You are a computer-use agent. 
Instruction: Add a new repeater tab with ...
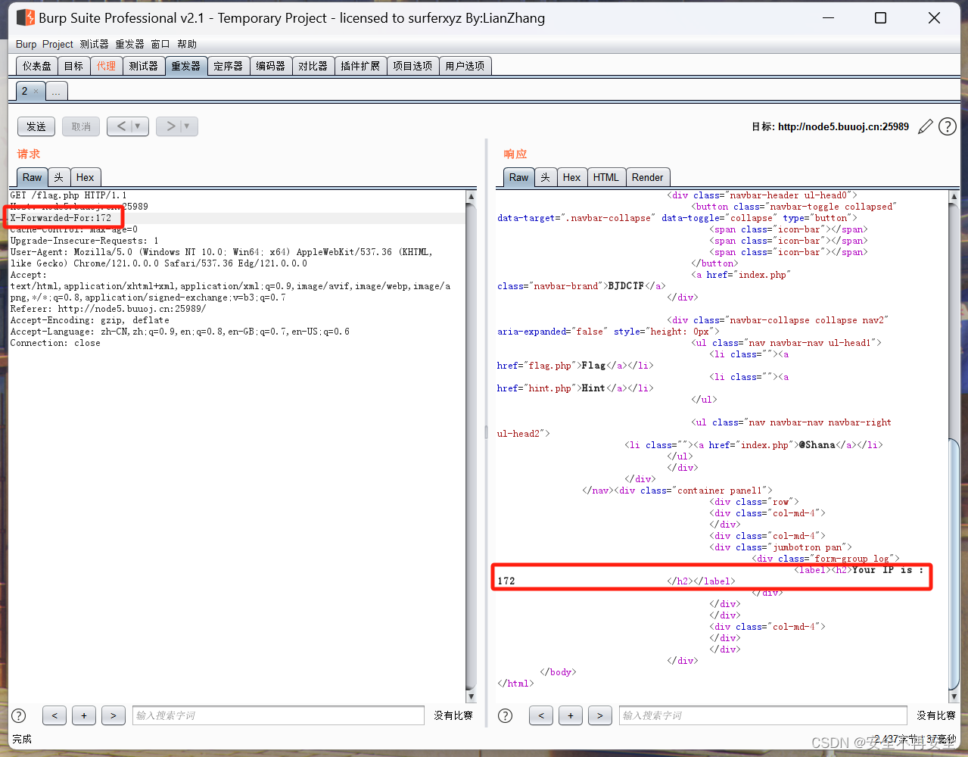tap(56, 92)
